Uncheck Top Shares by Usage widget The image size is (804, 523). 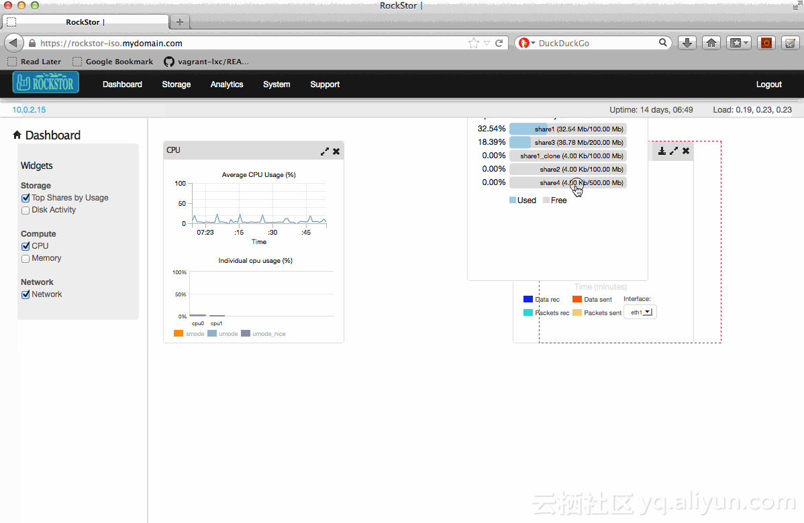pos(26,198)
